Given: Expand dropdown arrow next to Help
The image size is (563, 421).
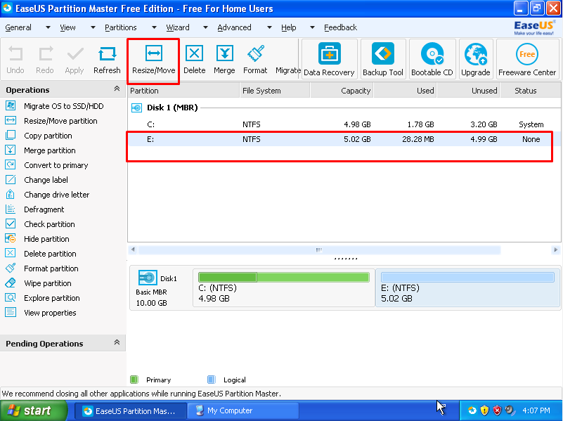Looking at the screenshot, I should tap(312, 27).
